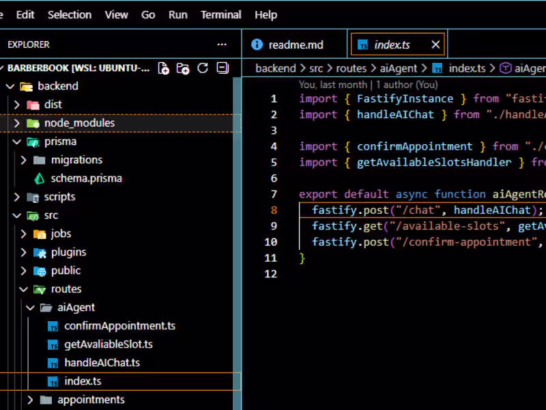
Task: Refresh the Explorer view
Action: click(x=202, y=68)
